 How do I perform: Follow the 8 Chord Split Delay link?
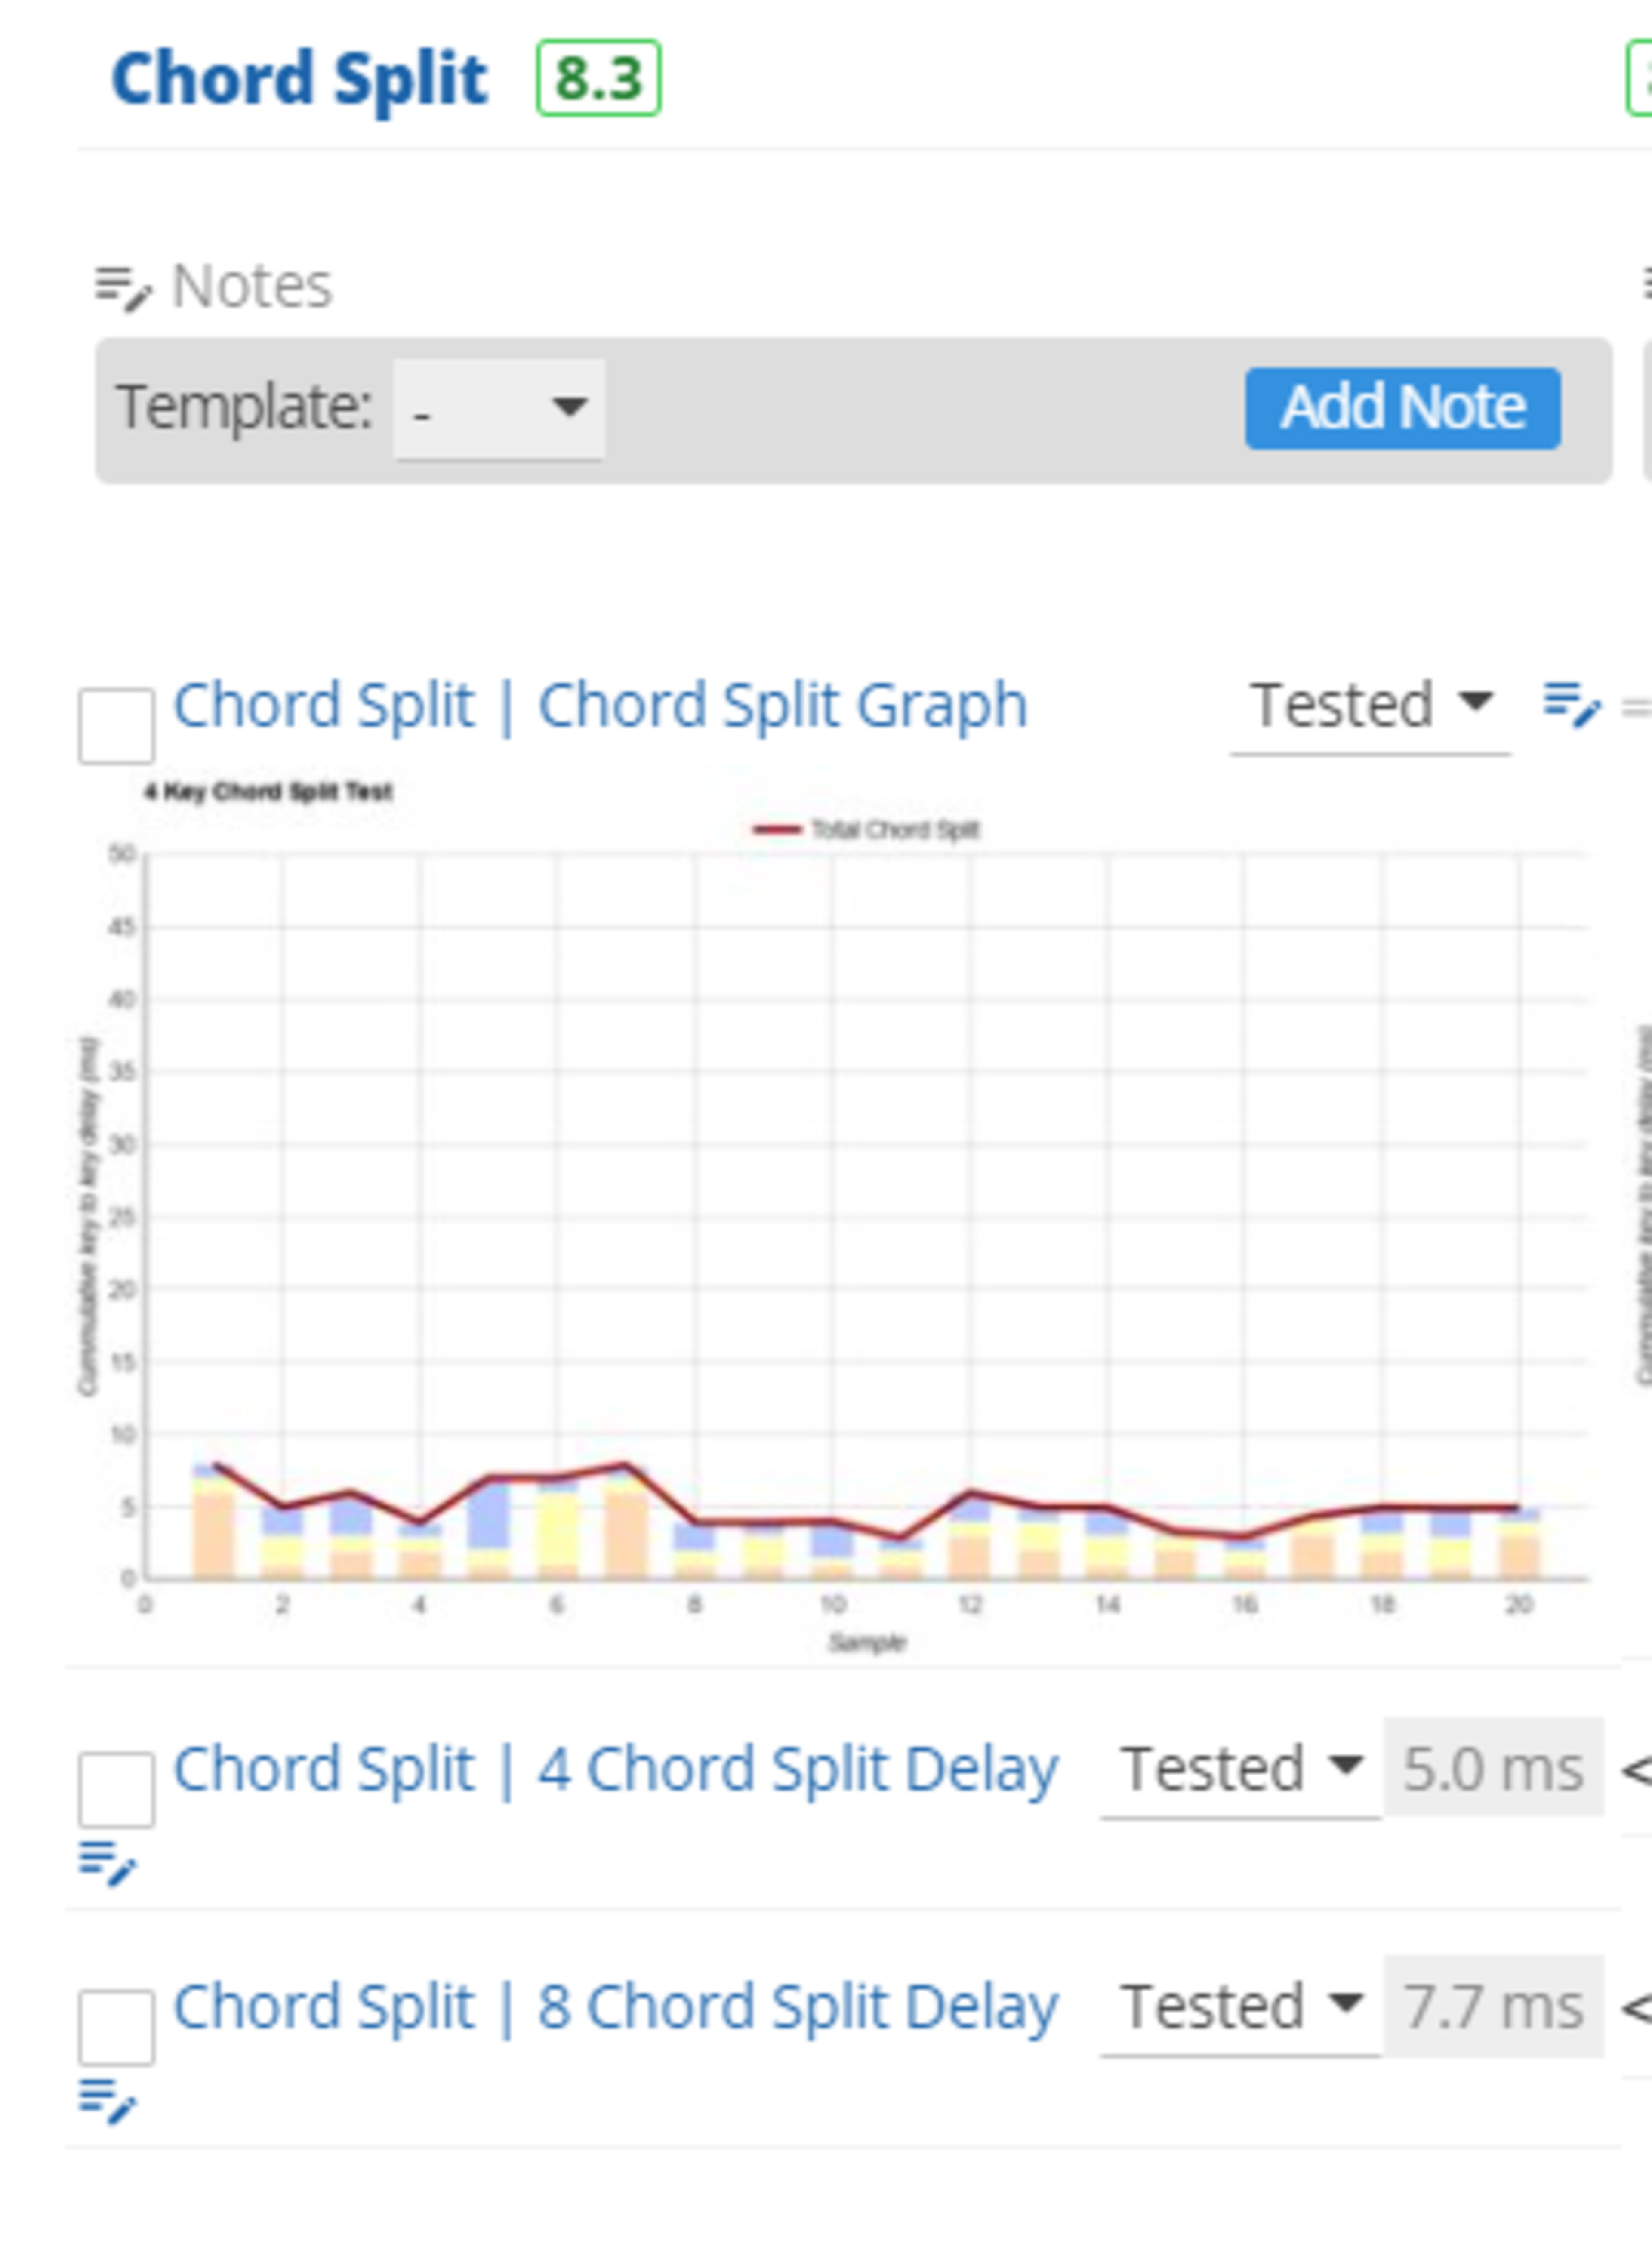615,2006
